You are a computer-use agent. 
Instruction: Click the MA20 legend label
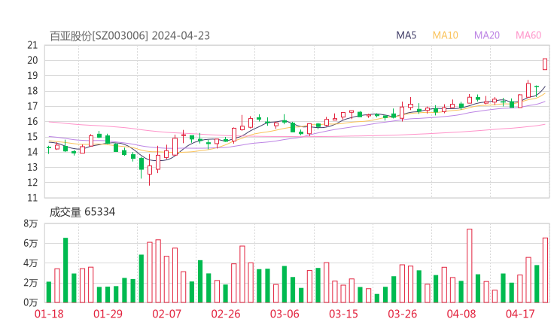coord(487,35)
